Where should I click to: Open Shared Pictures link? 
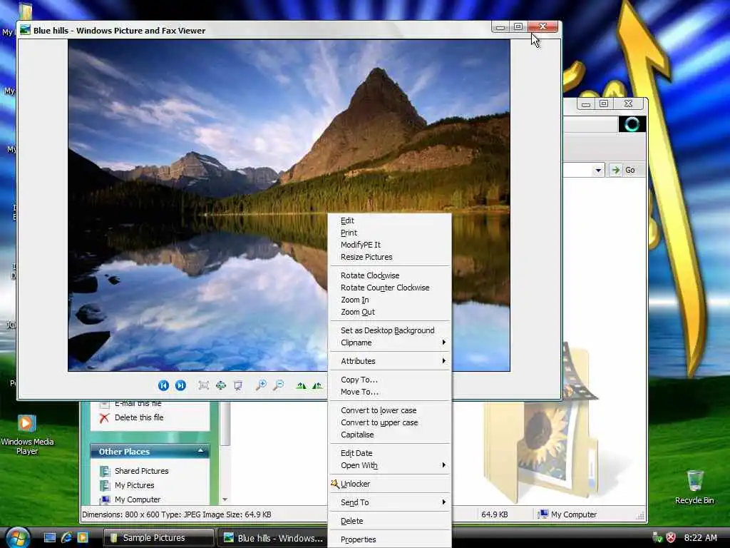(x=142, y=471)
